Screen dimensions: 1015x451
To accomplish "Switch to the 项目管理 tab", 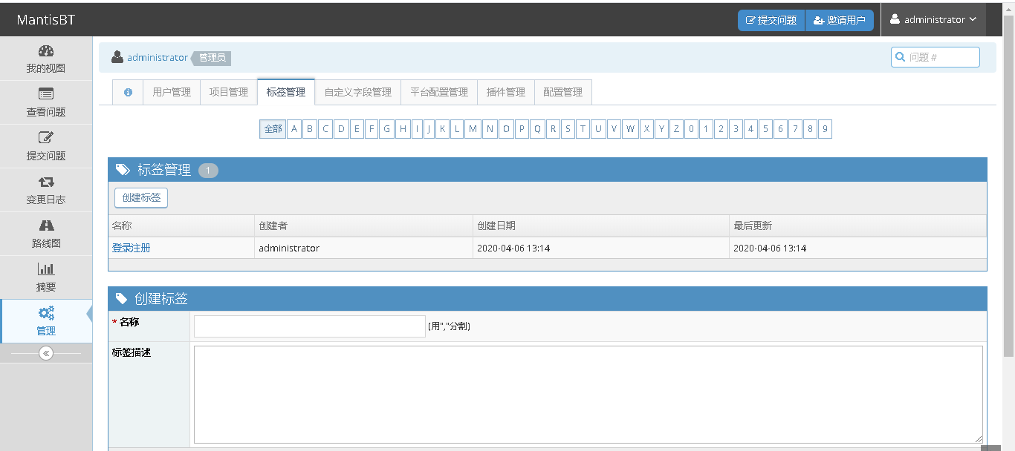I will 228,92.
